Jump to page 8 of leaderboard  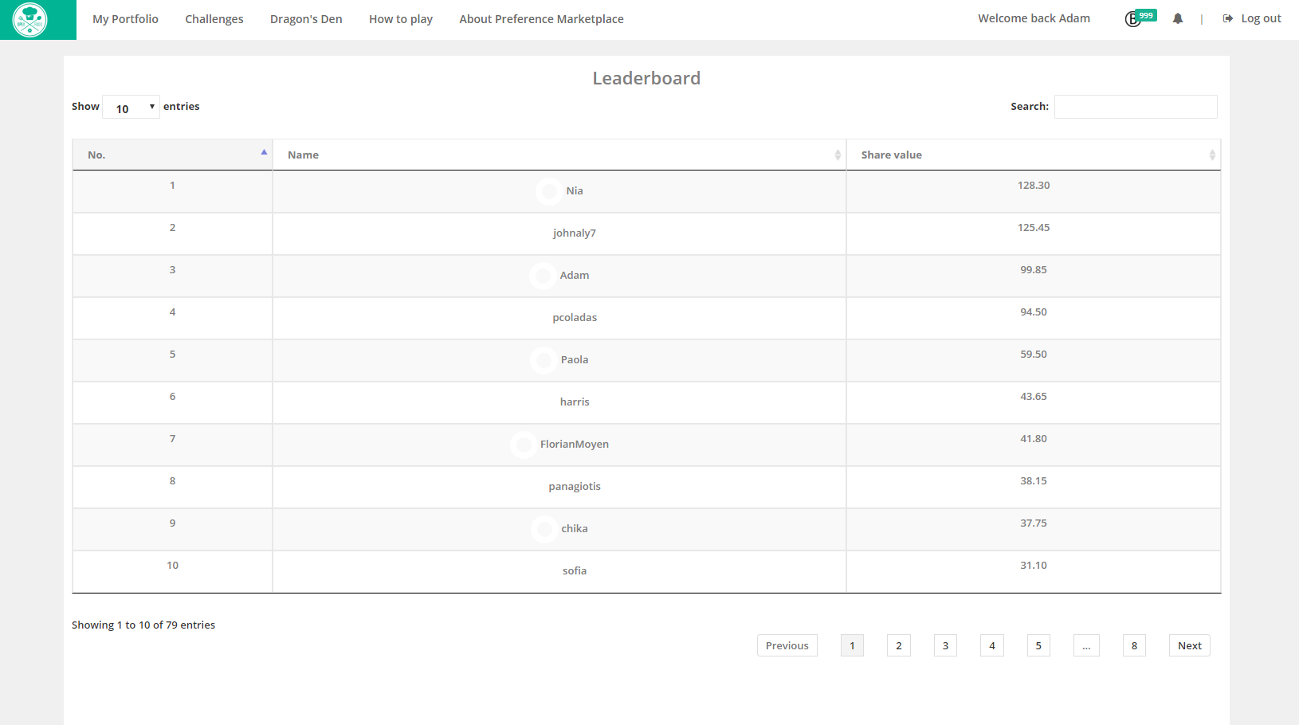(x=1134, y=645)
